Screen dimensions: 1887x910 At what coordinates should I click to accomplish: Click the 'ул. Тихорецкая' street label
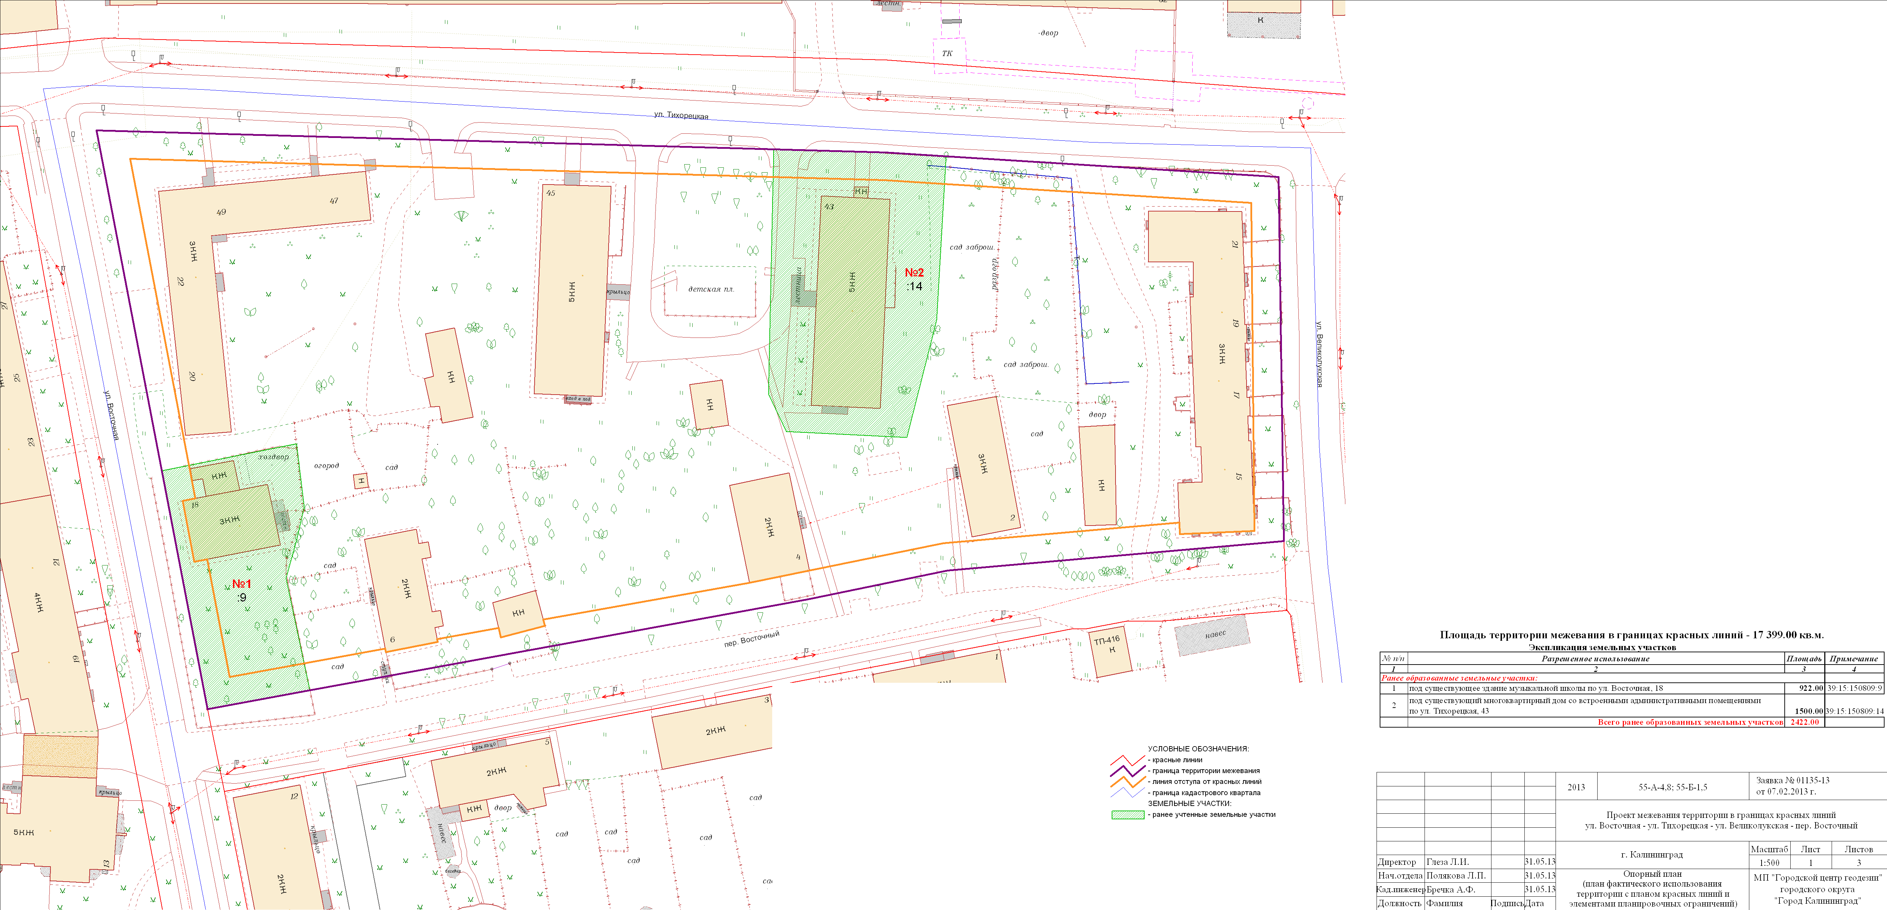click(x=680, y=116)
